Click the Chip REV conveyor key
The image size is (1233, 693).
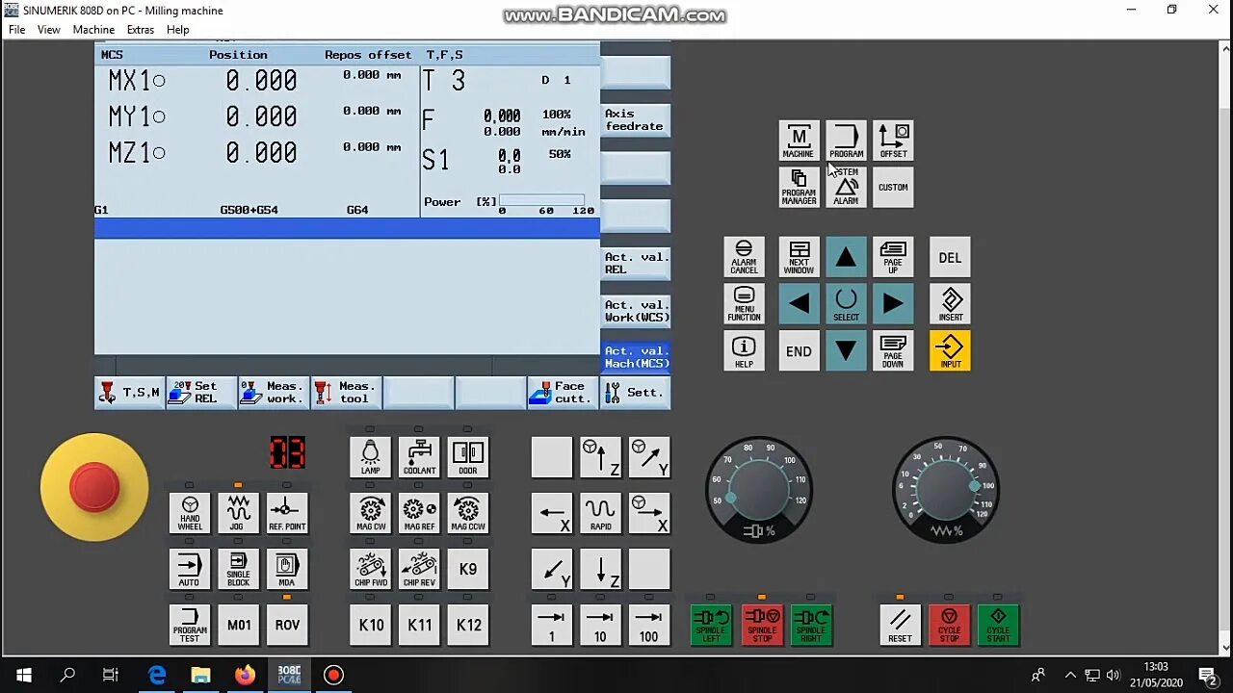(419, 569)
